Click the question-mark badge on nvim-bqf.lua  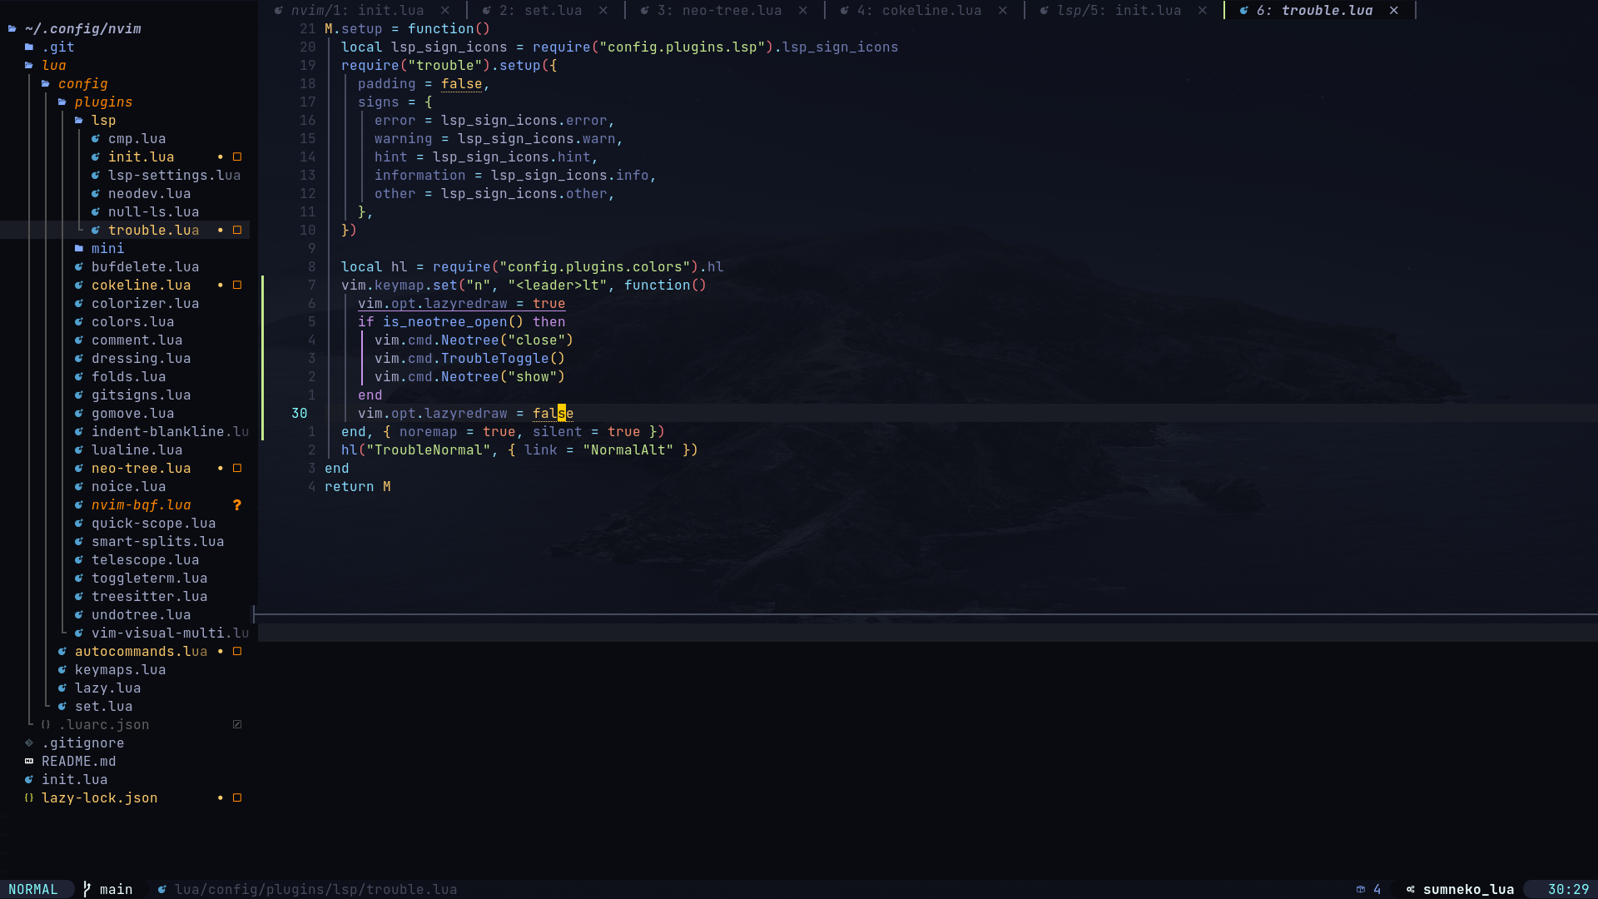238,505
